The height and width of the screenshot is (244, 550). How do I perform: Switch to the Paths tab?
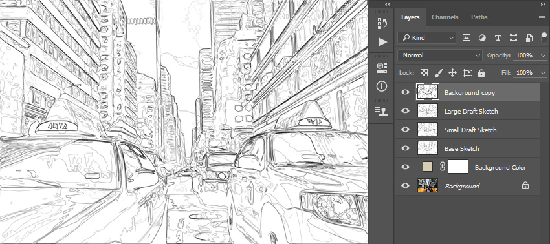479,17
